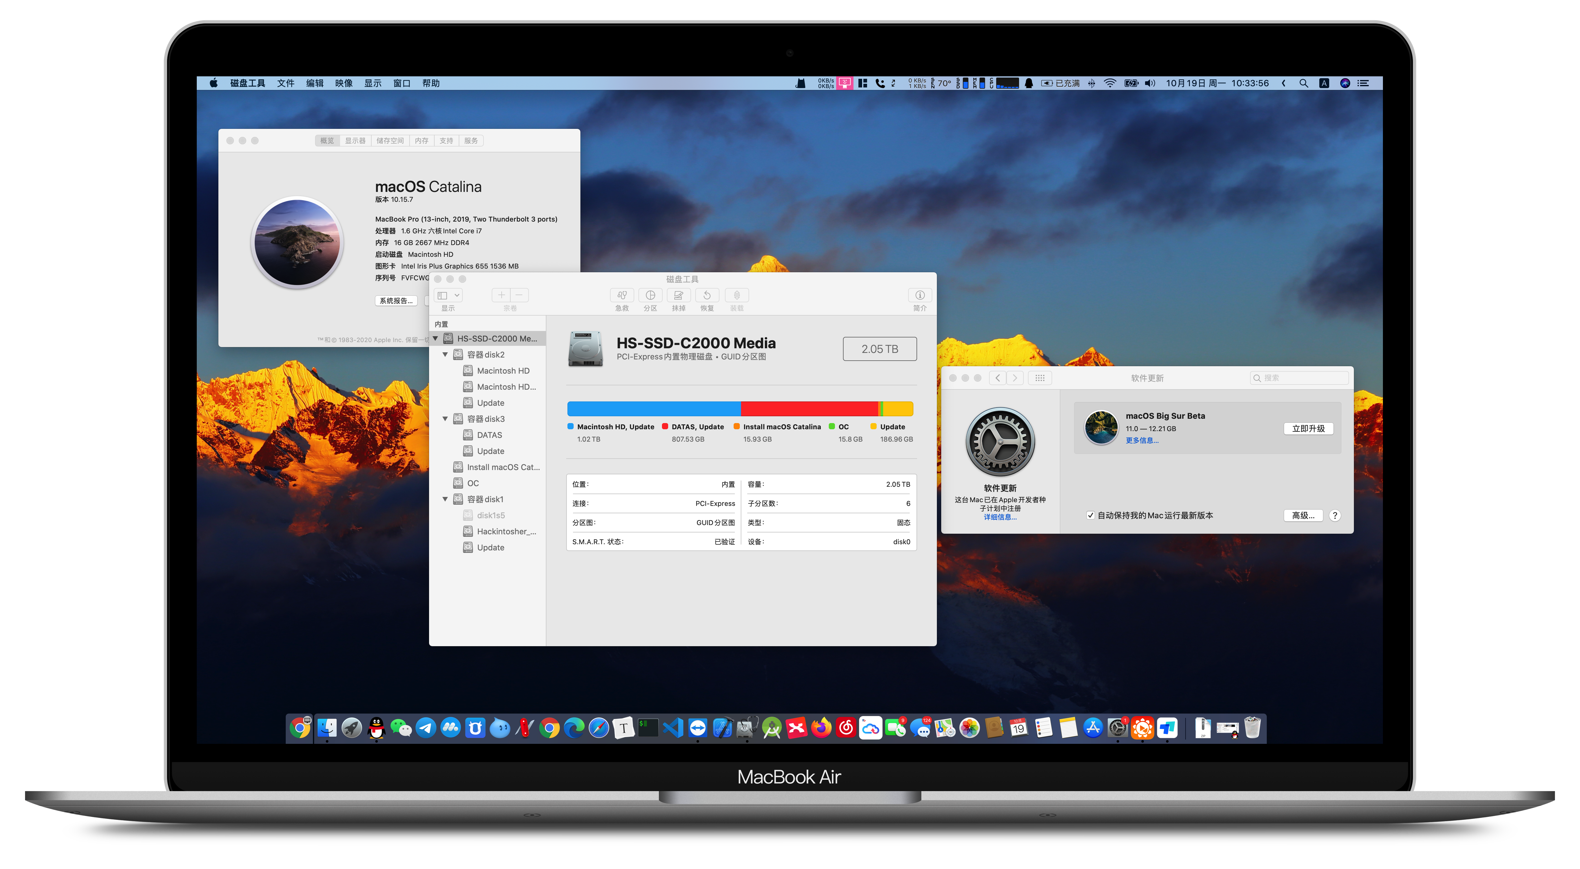Click the 2.05 TB capacity box

tap(879, 349)
